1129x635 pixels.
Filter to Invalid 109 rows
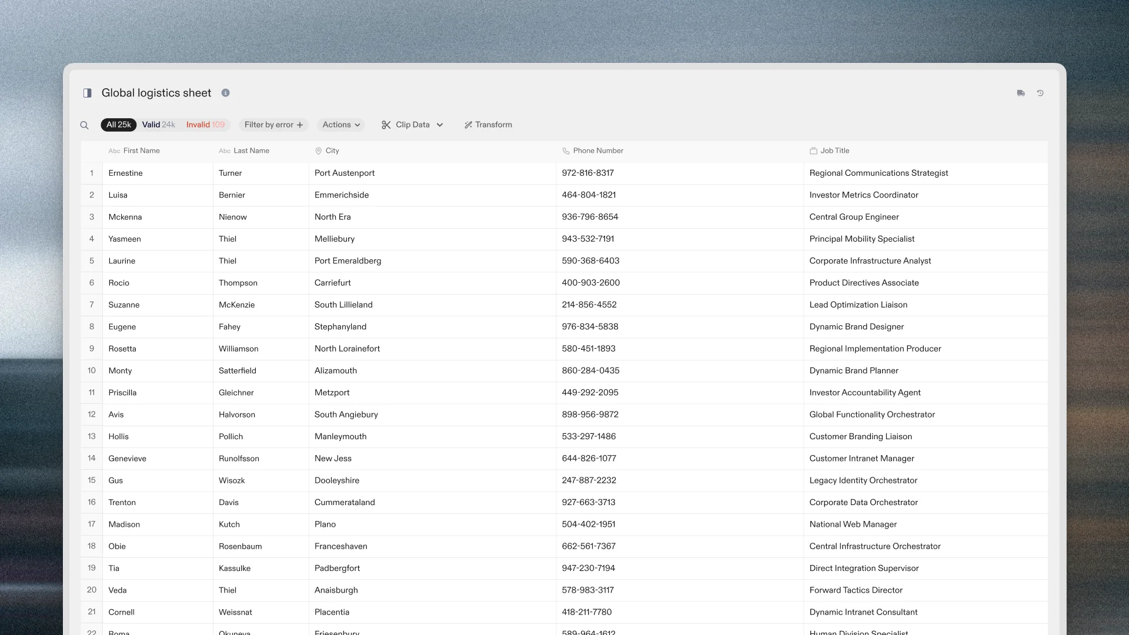point(205,125)
